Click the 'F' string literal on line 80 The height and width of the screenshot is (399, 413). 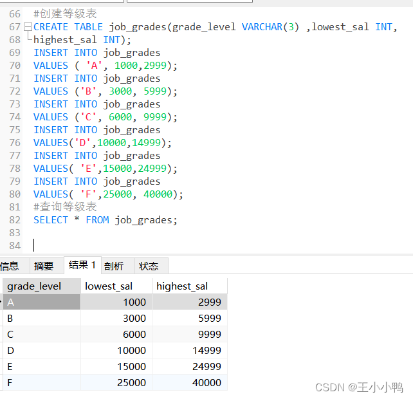click(x=88, y=194)
